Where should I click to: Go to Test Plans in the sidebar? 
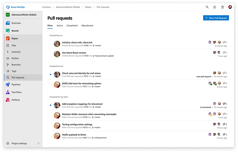(x=16, y=92)
